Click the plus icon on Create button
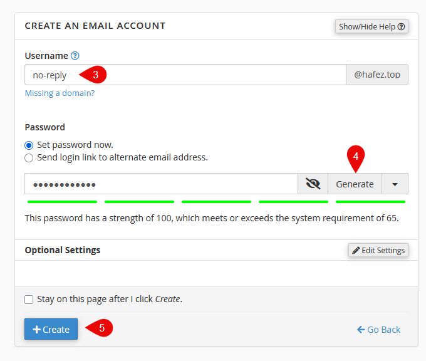This screenshot has height=361, width=426. click(36, 330)
